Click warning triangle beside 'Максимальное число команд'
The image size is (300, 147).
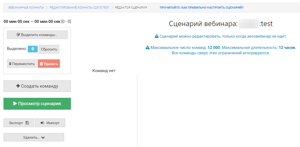(x=147, y=48)
